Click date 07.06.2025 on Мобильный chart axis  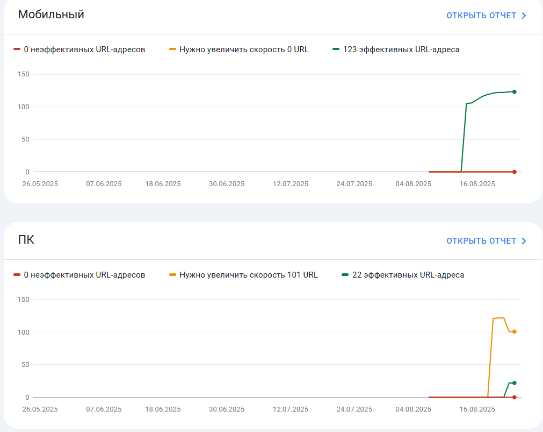click(x=104, y=184)
